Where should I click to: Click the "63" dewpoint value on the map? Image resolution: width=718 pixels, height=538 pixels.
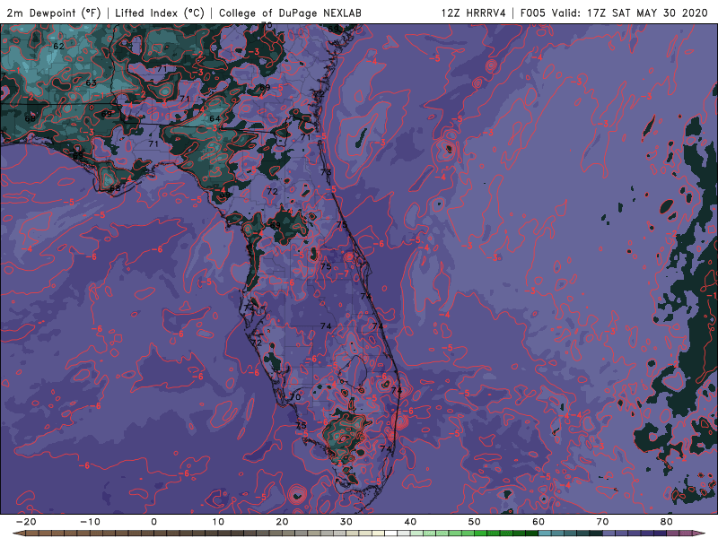[x=92, y=82]
